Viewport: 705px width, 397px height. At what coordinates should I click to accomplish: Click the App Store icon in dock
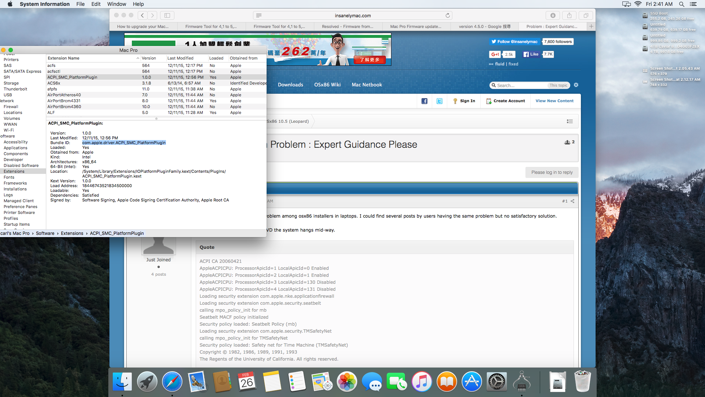pos(472,382)
